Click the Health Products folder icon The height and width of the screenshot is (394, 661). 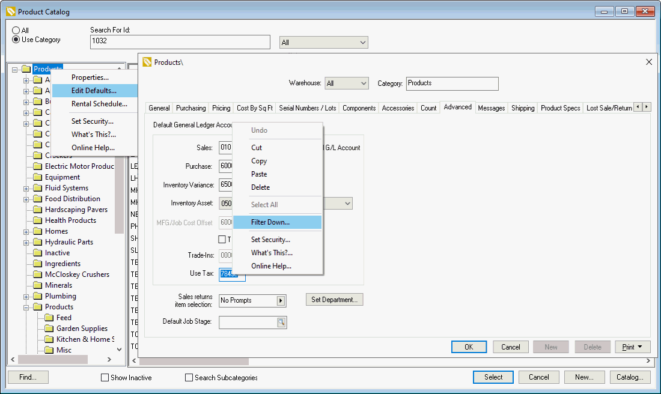coord(38,220)
